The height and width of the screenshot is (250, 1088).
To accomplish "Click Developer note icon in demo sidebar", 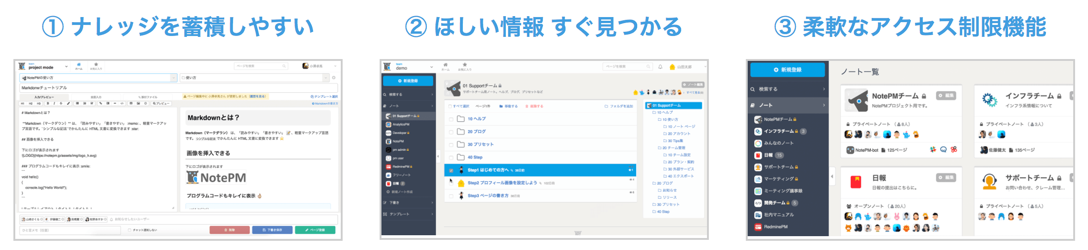I will coord(388,133).
